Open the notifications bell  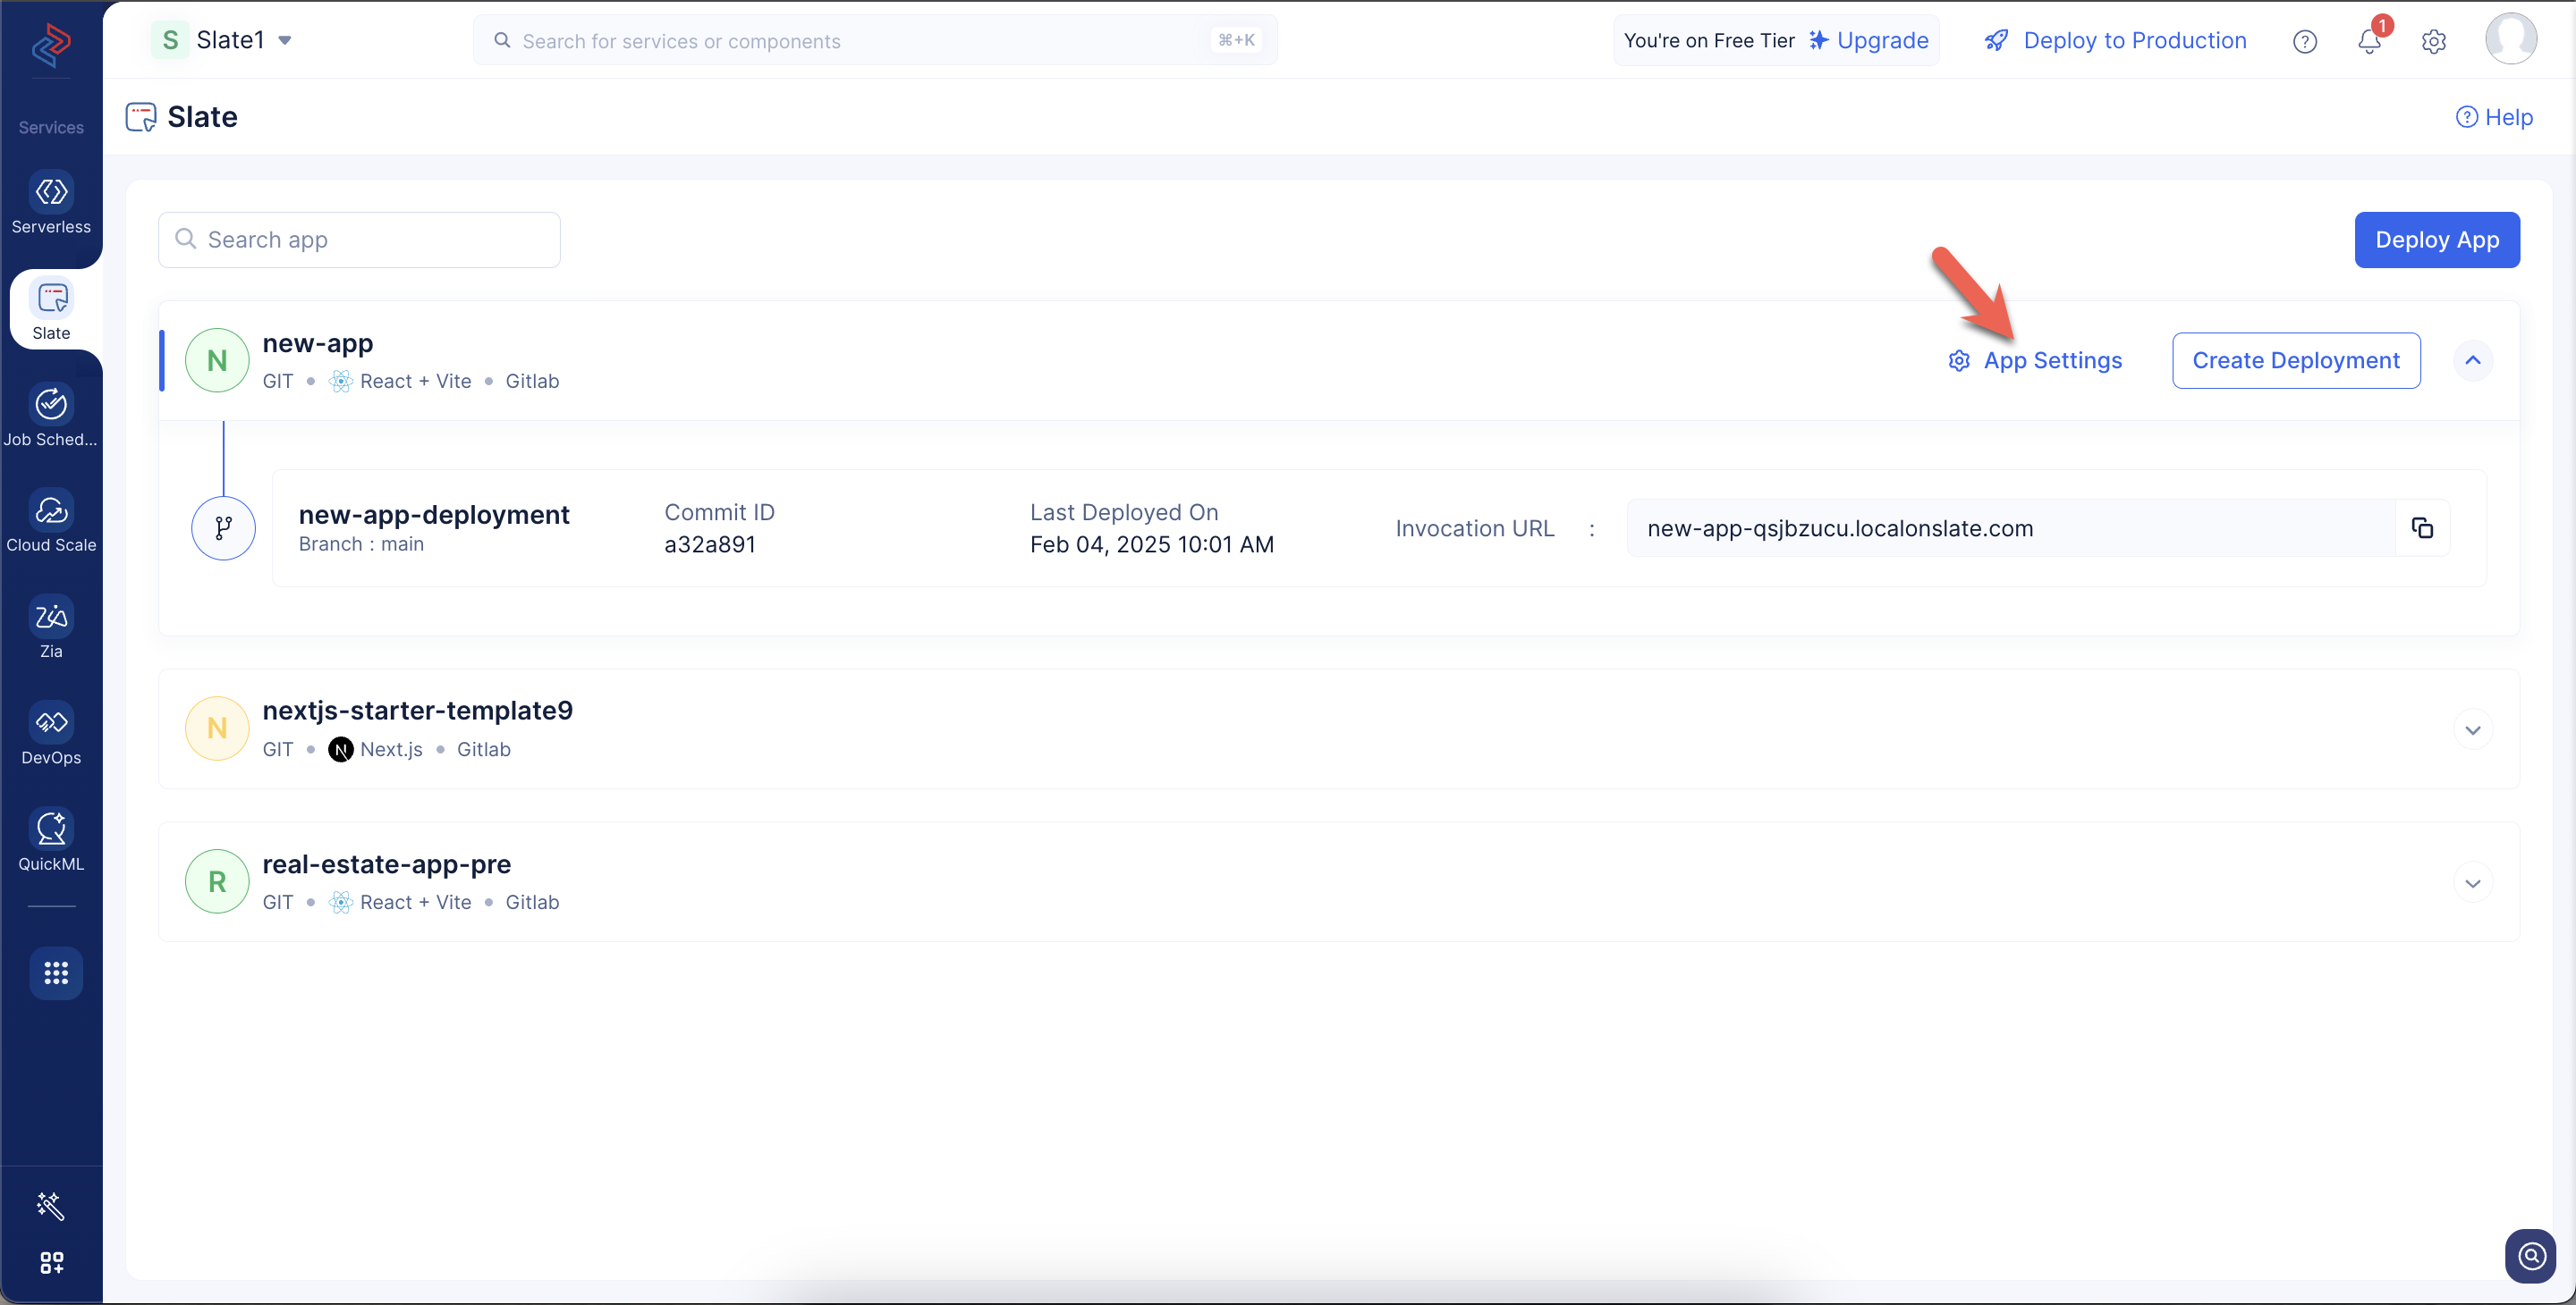(2368, 41)
